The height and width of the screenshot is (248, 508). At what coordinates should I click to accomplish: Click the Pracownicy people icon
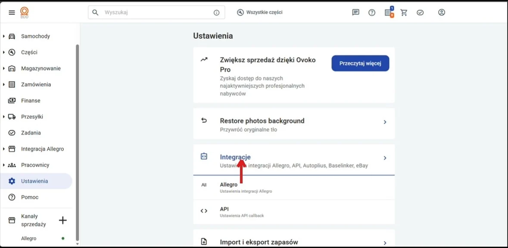click(x=12, y=165)
